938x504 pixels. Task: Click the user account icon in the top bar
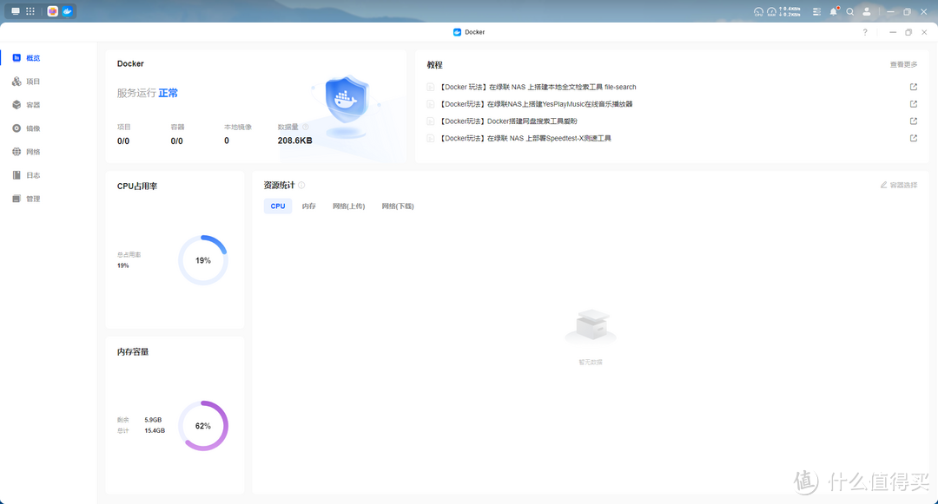[867, 11]
